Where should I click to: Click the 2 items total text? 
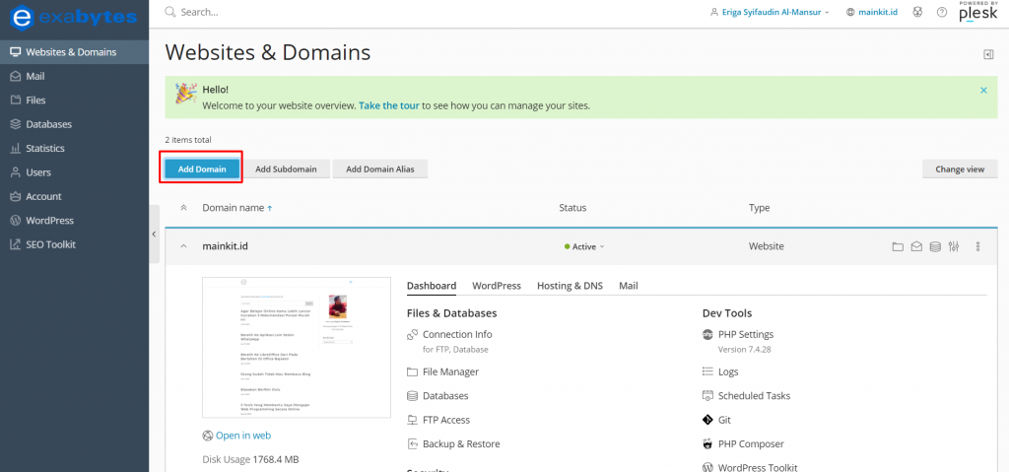click(x=188, y=140)
